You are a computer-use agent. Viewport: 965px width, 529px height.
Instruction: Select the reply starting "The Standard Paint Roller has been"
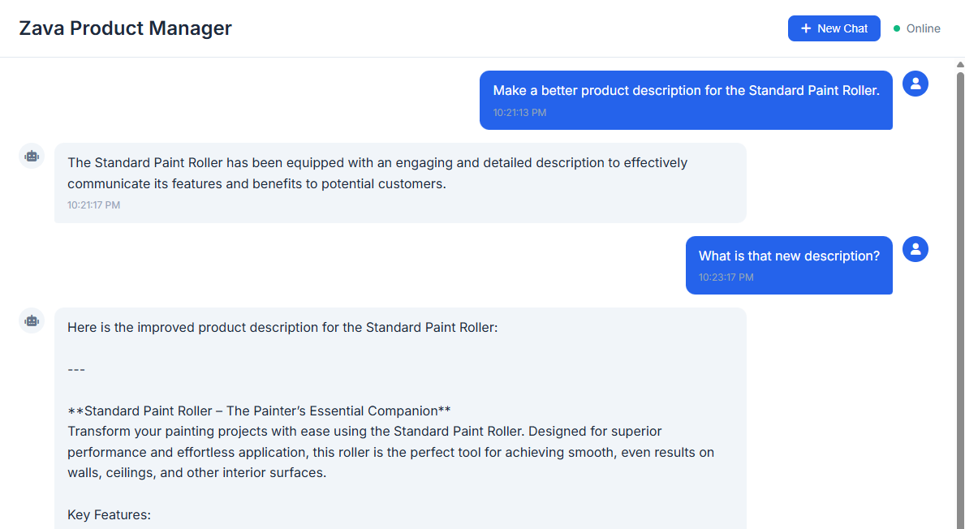(377, 173)
